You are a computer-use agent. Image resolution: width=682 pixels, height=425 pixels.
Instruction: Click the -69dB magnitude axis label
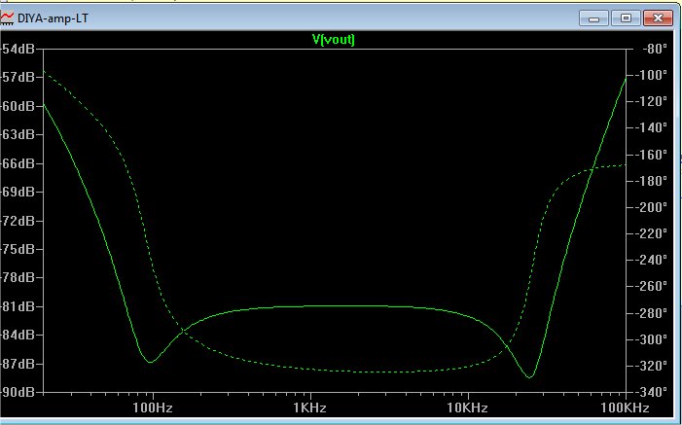click(x=18, y=192)
